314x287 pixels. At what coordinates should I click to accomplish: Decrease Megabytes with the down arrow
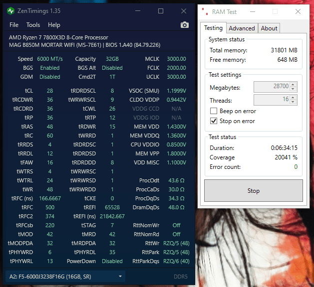pos(293,89)
